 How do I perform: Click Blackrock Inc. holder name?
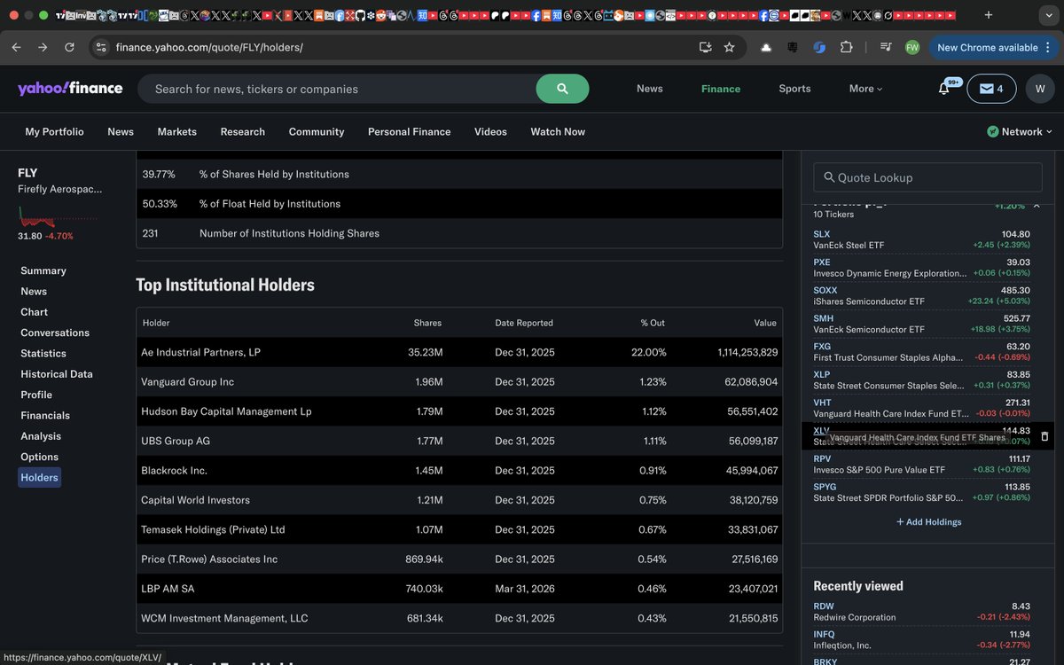coord(174,470)
